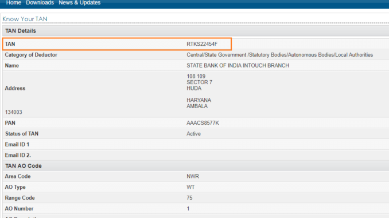389x218 pixels.
Task: Select the area code value NWR
Action: (193, 176)
